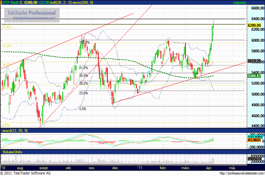Select the Volume/Units panel header

pyautogui.click(x=11, y=151)
